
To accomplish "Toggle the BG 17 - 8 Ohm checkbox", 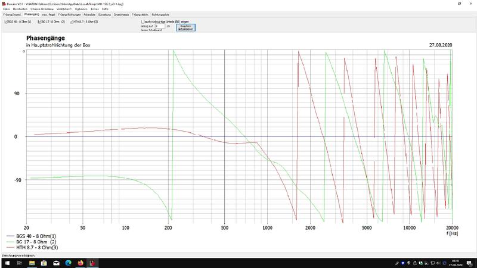I will point(38,22).
